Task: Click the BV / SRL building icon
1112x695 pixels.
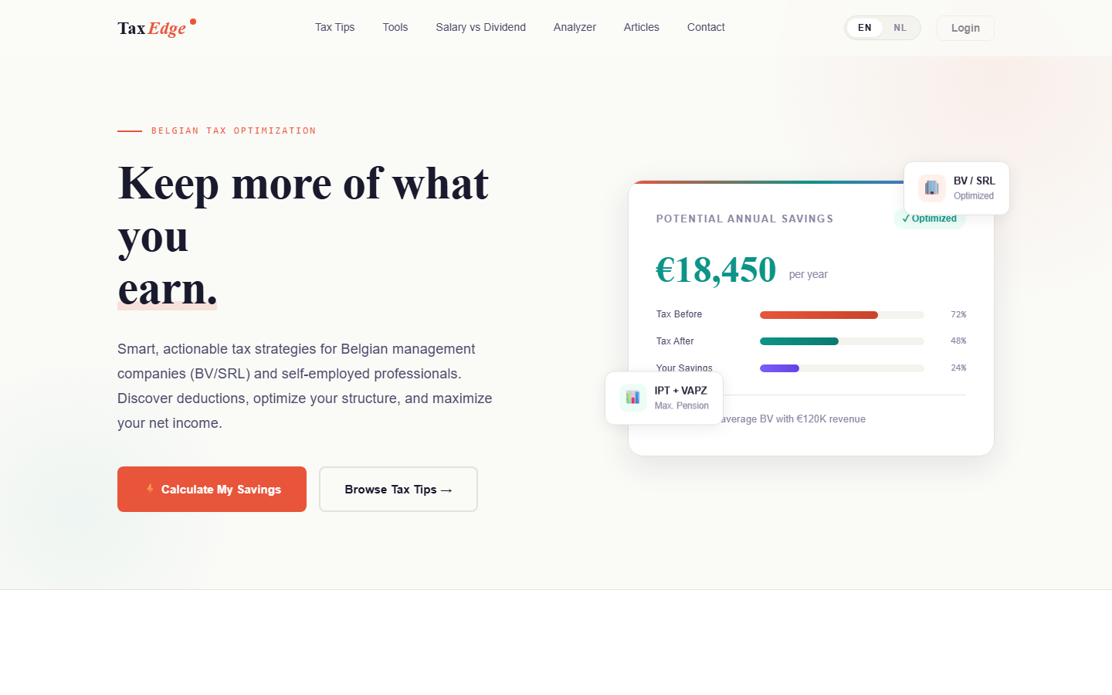Action: [x=932, y=188]
